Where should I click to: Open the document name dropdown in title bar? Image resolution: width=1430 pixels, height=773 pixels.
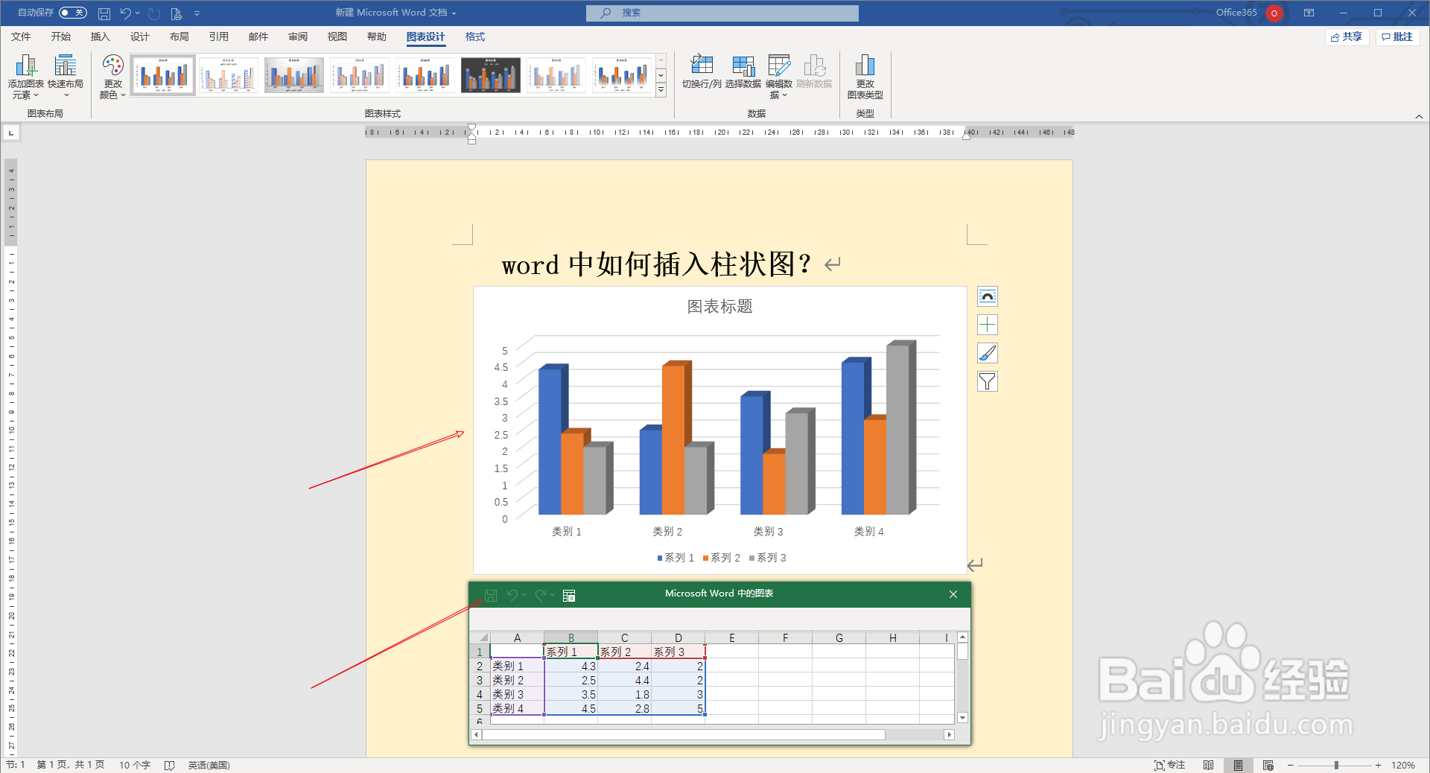click(x=454, y=13)
